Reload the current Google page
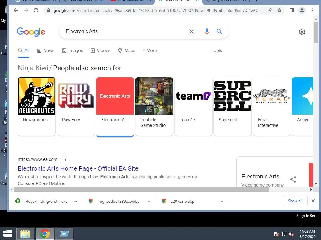Screen dimensions: 321x240 [x=36, y=10]
